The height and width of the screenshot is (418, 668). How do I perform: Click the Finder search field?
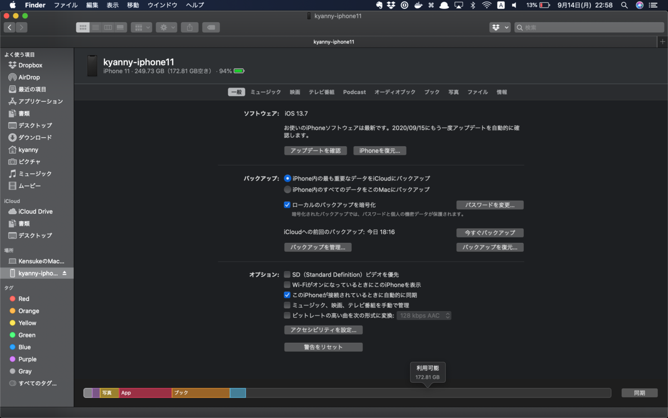[x=589, y=27]
